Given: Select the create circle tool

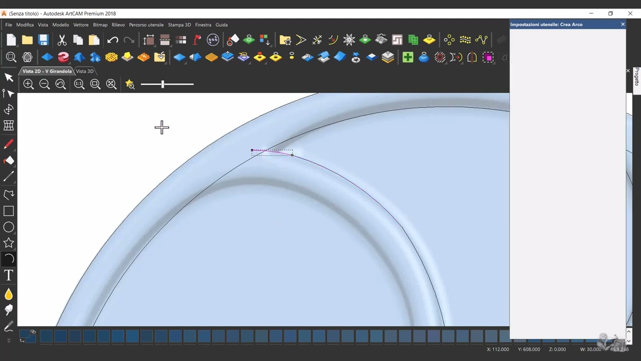Looking at the screenshot, I should pyautogui.click(x=9, y=227).
